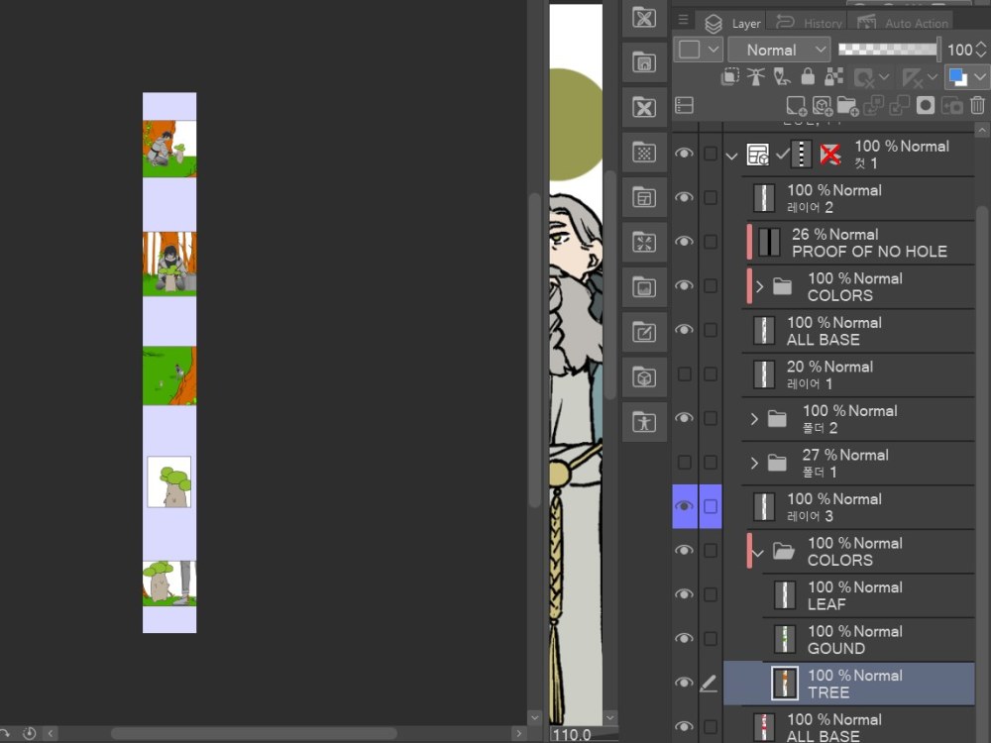This screenshot has height=743, width=991.
Task: Open the layer color dropdown arrow
Action: click(x=980, y=77)
